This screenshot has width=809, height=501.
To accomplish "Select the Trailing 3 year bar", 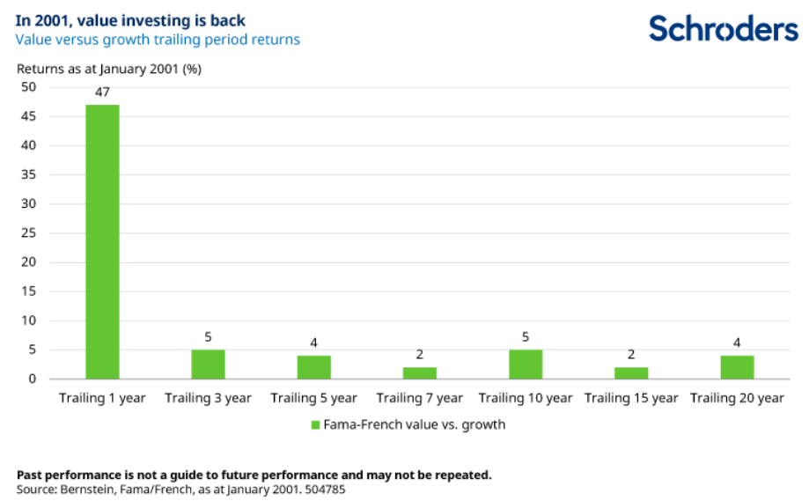I will (208, 365).
